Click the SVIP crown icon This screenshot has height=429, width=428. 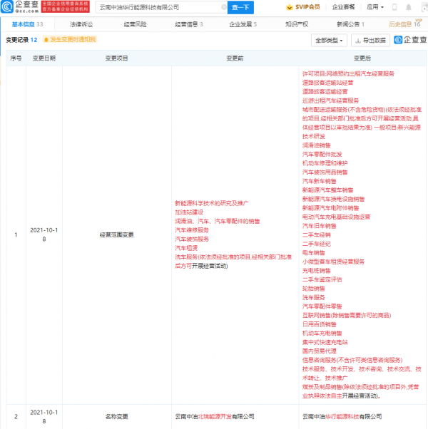[x=289, y=7]
